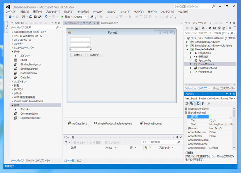
Task: Click the Error List search field
Action: (159, 142)
